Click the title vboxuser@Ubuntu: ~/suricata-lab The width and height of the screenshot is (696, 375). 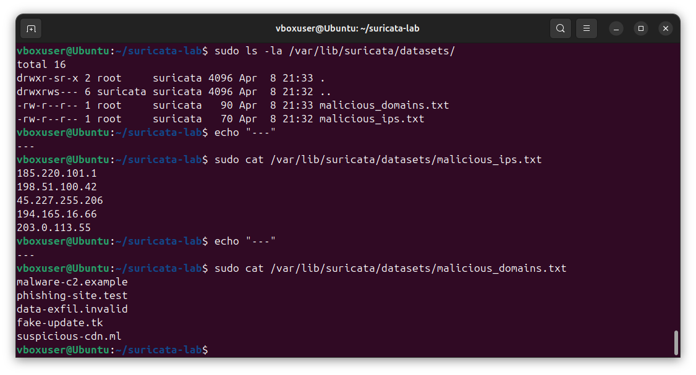(347, 28)
